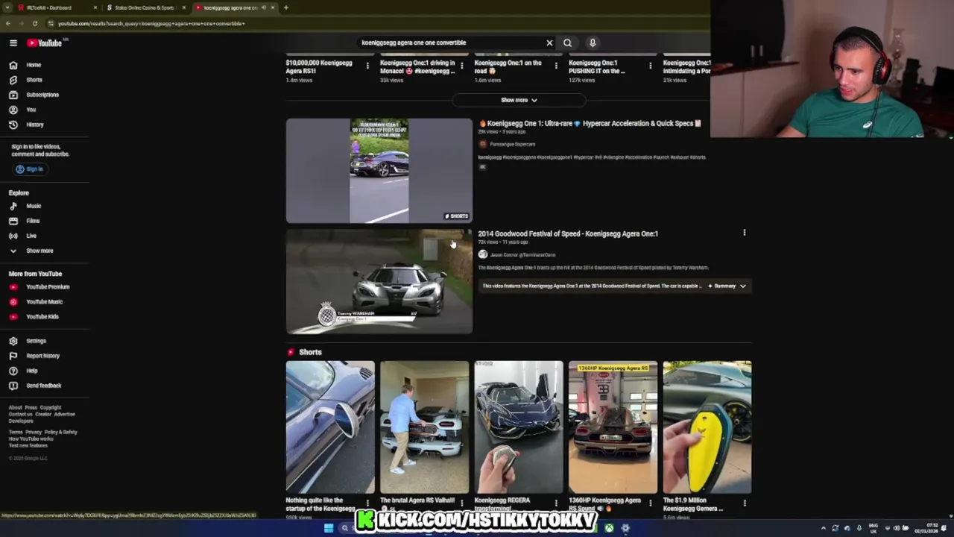Screen dimensions: 954x537
Task: Open options for 'Nothing quite like' short
Action: pyautogui.click(x=367, y=503)
